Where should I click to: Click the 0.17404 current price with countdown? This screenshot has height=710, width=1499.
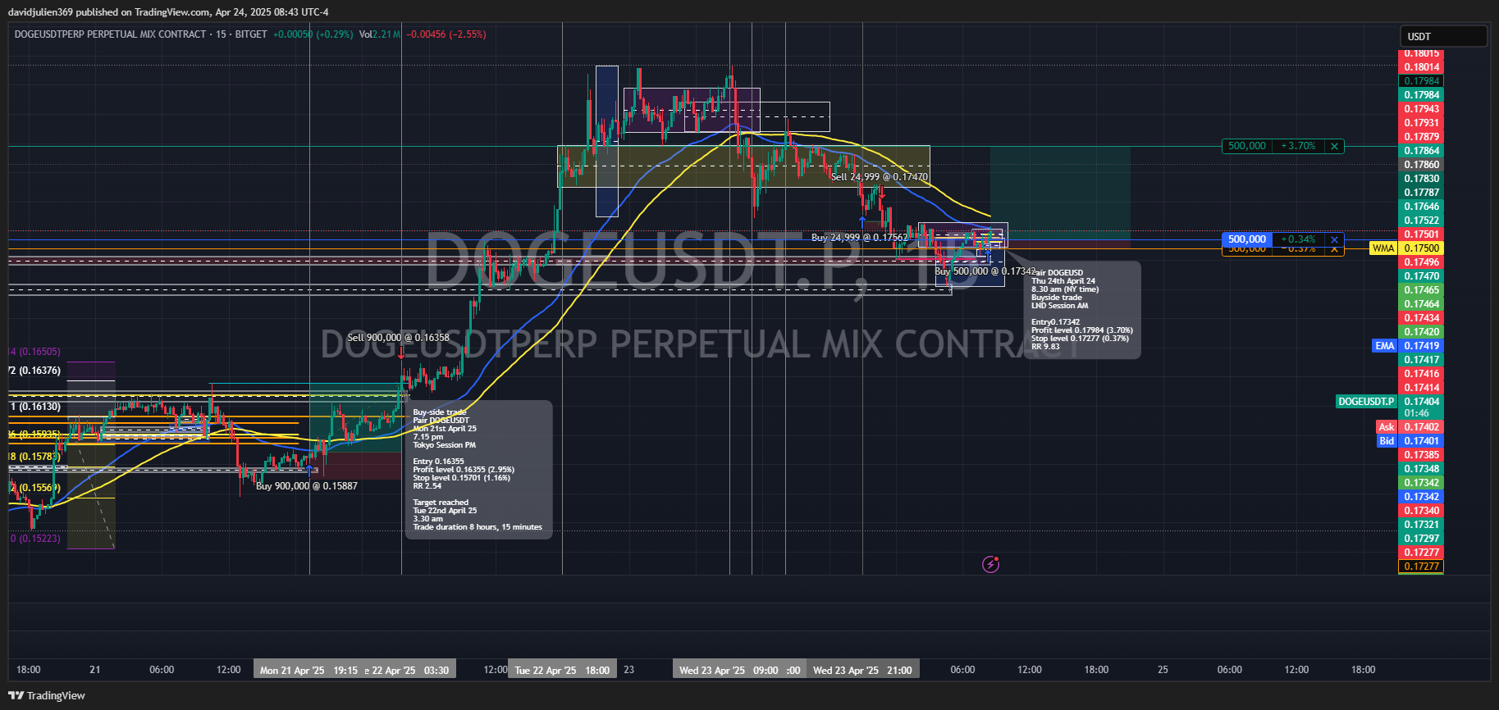pyautogui.click(x=1421, y=407)
